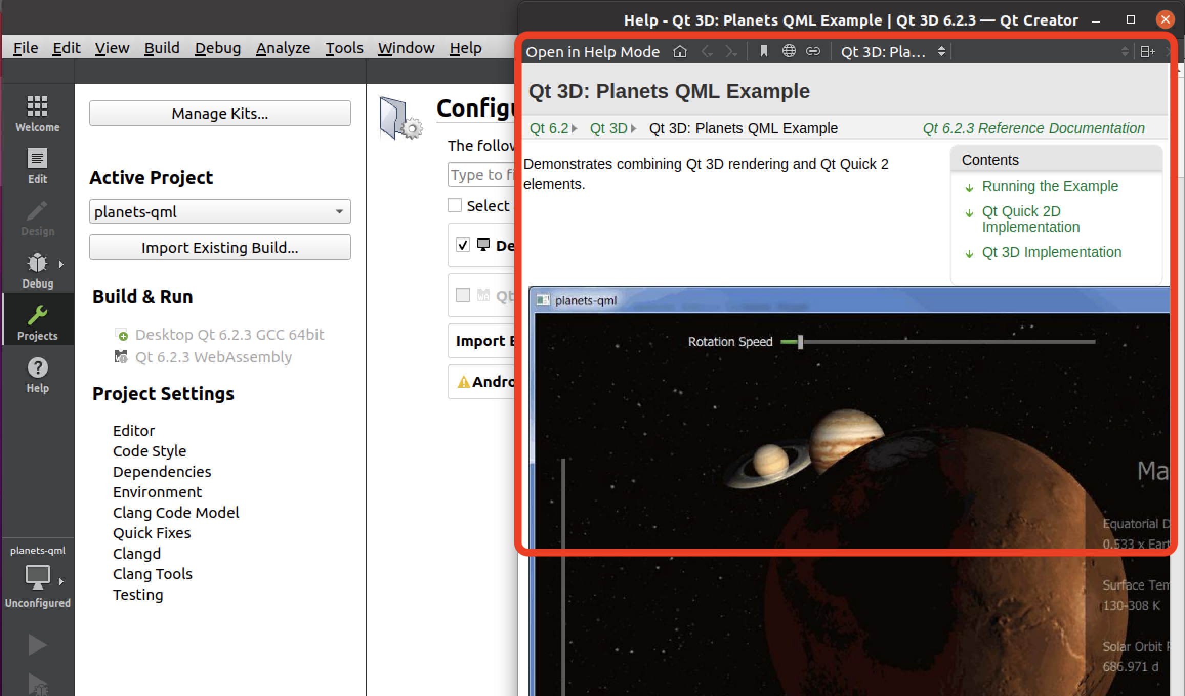Screen dimensions: 1185x696
Task: Uncheck the Desktop kit checkbox
Action: (x=463, y=245)
